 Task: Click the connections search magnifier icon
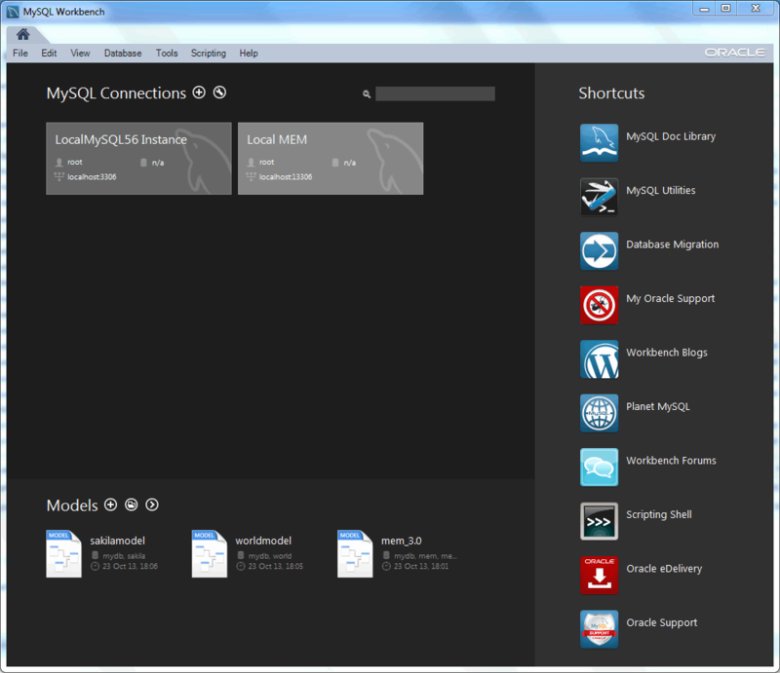point(367,93)
